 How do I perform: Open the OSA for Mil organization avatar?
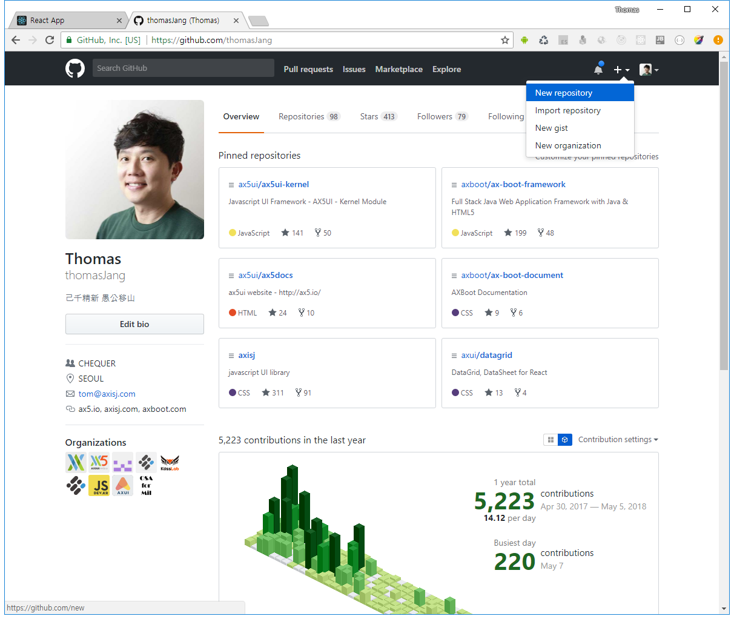146,486
